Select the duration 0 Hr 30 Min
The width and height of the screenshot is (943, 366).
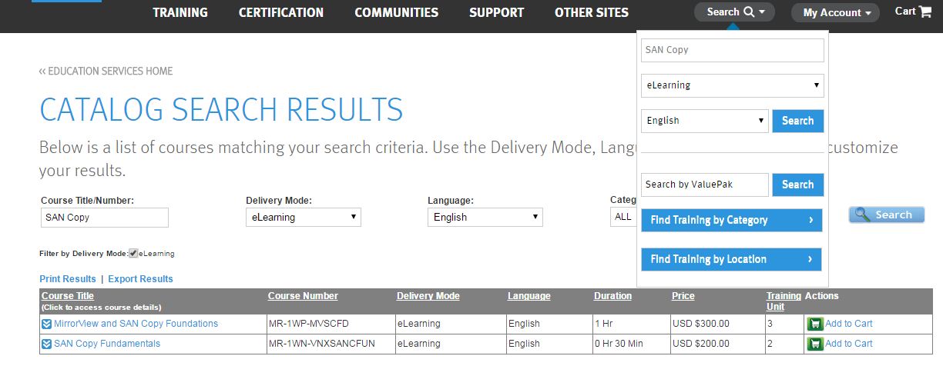tap(619, 344)
